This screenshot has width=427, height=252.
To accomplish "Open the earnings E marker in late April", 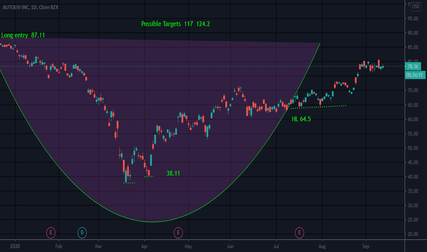I will [x=178, y=233].
